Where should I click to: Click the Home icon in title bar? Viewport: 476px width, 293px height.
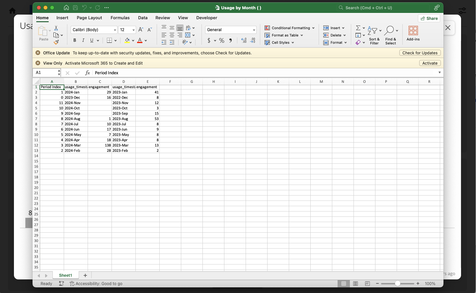[x=66, y=8]
